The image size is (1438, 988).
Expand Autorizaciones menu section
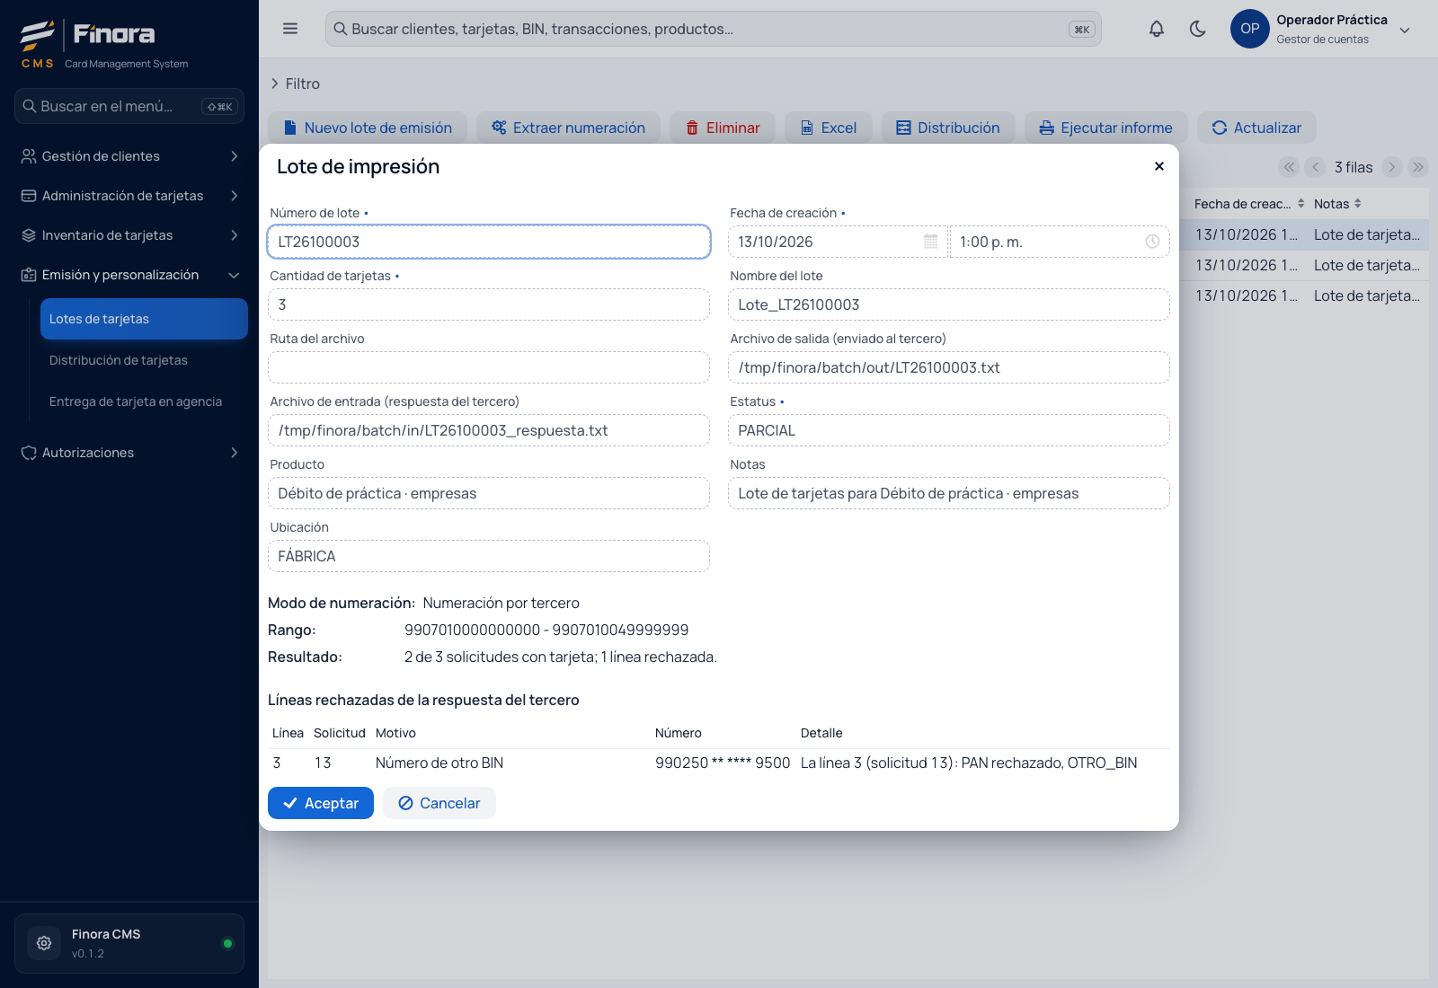(129, 453)
